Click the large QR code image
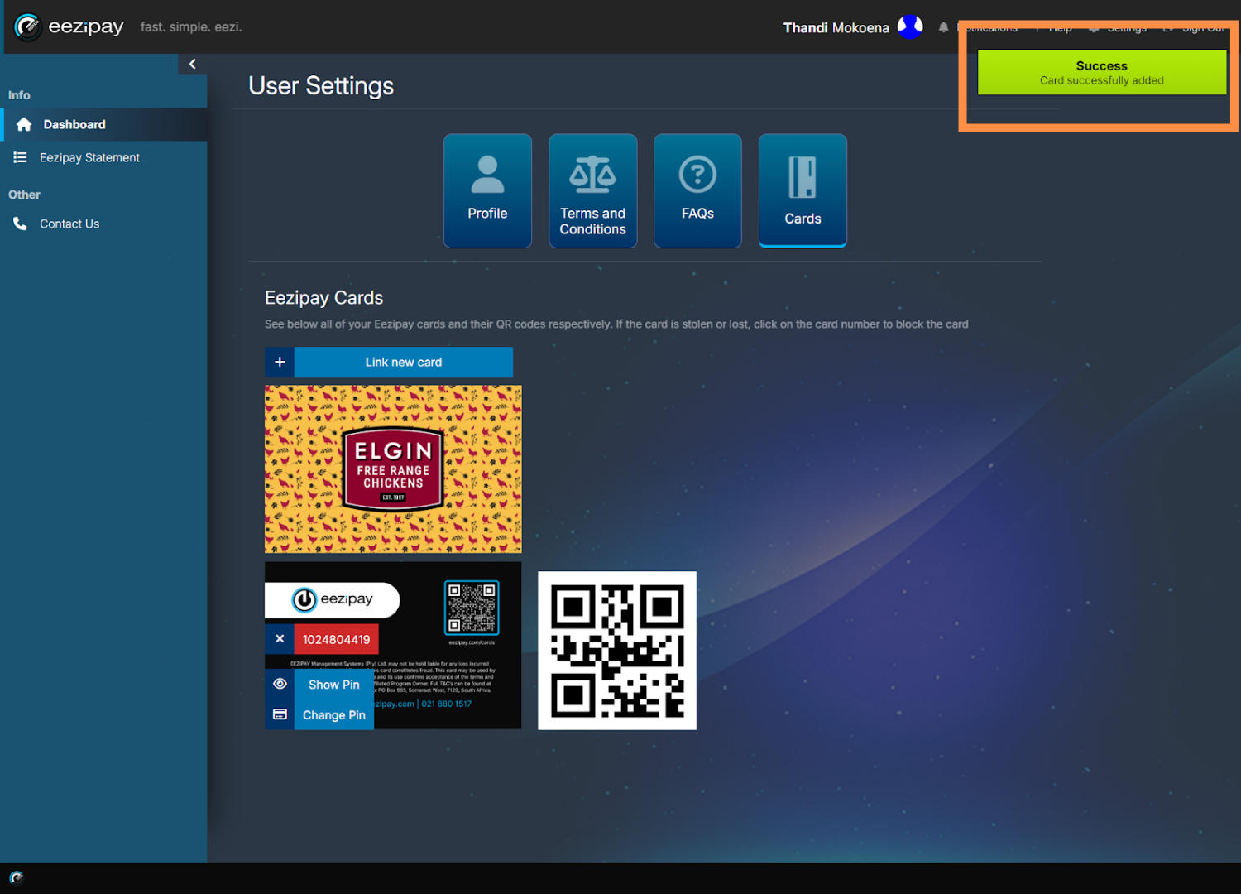Screen dimensions: 1241x894 [617, 651]
